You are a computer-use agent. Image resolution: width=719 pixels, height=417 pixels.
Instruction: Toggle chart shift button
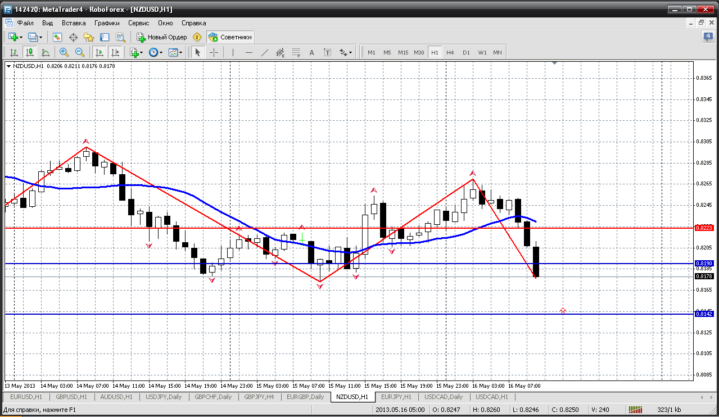click(x=115, y=52)
